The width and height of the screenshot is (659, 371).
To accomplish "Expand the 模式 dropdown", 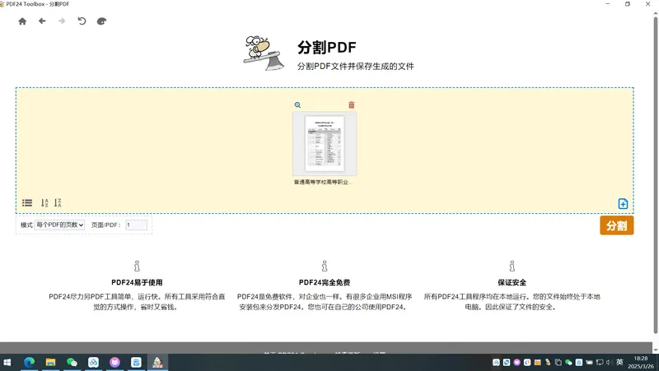I will click(x=60, y=225).
